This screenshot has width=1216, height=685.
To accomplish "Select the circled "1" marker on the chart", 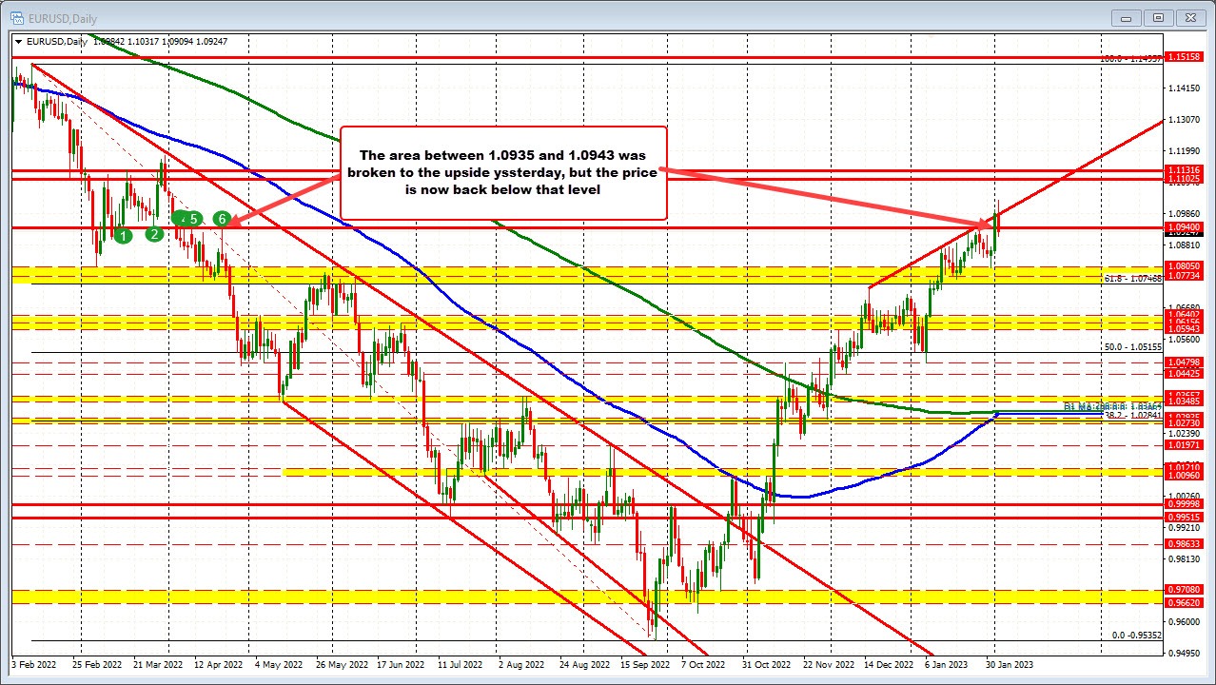I will (x=123, y=235).
